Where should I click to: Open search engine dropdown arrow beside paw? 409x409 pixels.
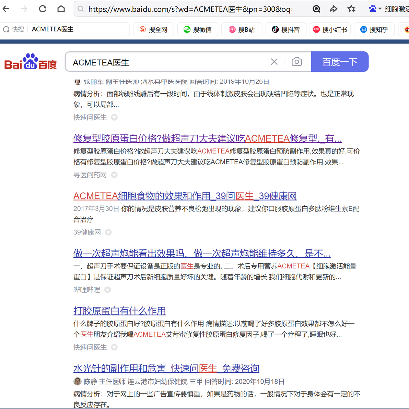(380, 9)
